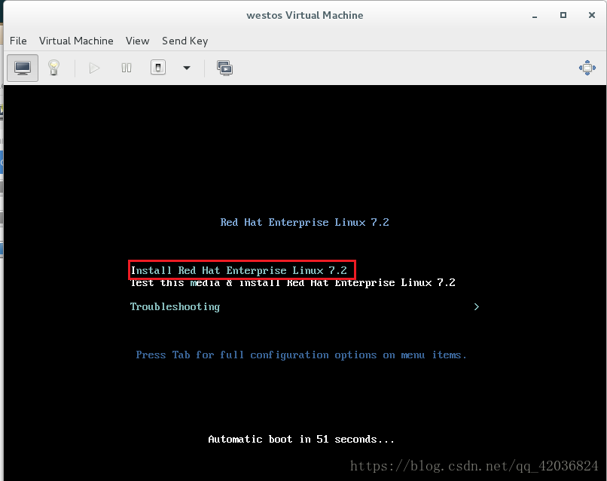Open the View menu

pyautogui.click(x=137, y=41)
